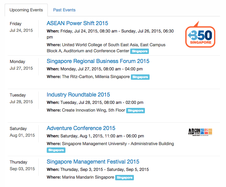Select the Upcoming Events tab

[26, 10]
